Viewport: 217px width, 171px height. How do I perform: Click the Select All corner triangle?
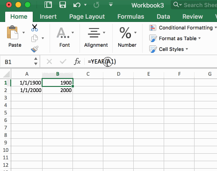pos(6,74)
